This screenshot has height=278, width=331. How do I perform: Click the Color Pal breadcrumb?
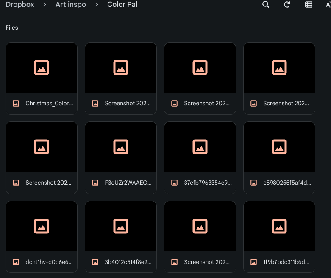122,5
